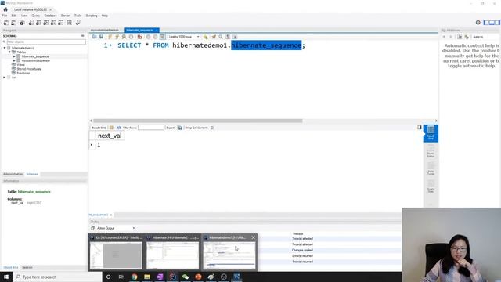Collapse the hibernatedemo1 schema

tap(5, 48)
